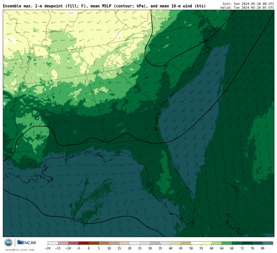Click the 64 tick label on the colorbar
The image size is (277, 253).
[x=222, y=248]
